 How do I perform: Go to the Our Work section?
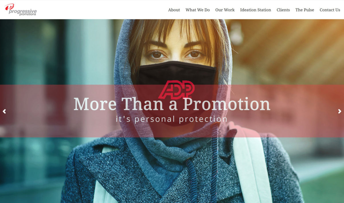point(225,10)
